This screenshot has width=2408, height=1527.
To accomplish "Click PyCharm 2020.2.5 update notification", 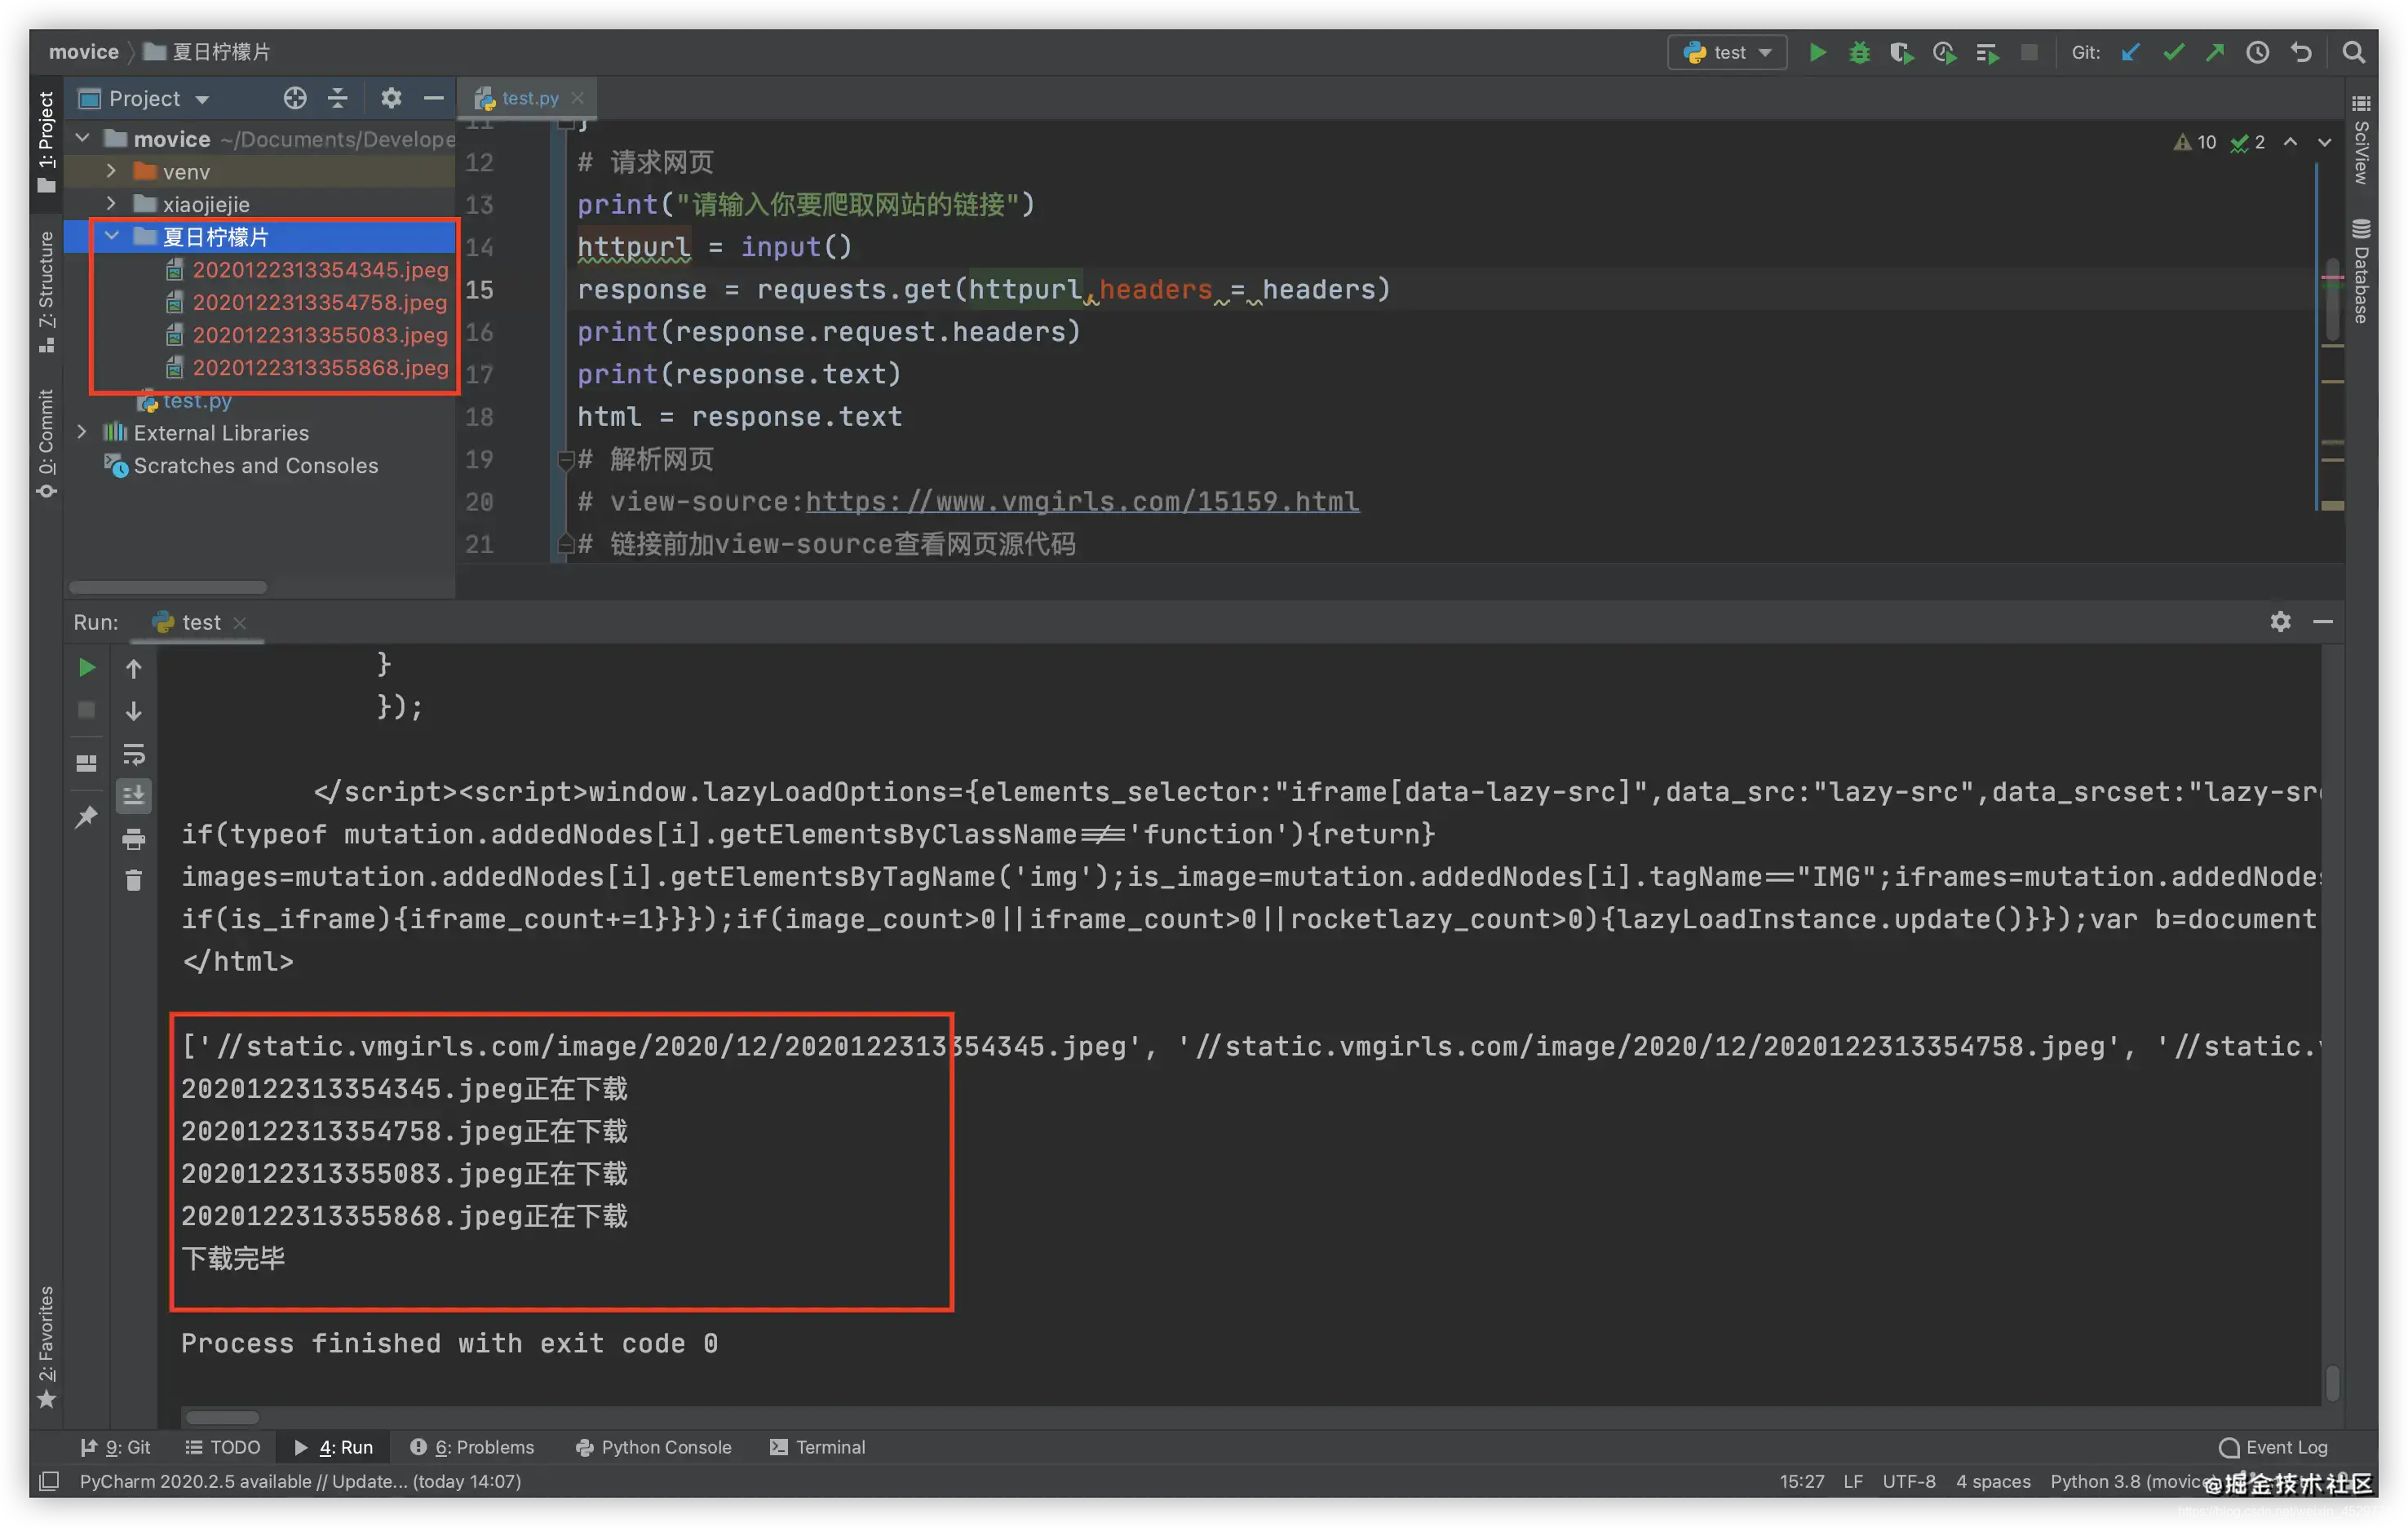I will [x=300, y=1481].
